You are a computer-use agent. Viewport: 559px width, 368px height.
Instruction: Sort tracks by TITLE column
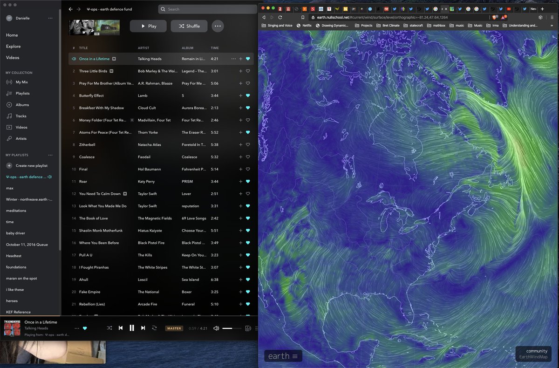coord(83,48)
